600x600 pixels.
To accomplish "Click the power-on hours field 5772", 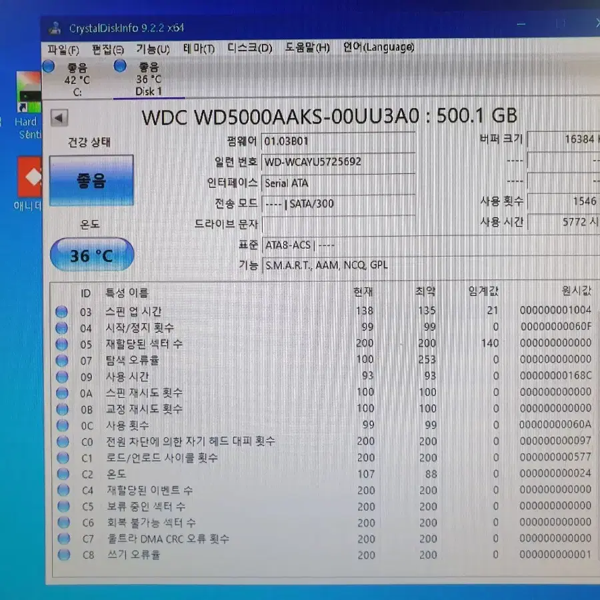I will tap(563, 222).
